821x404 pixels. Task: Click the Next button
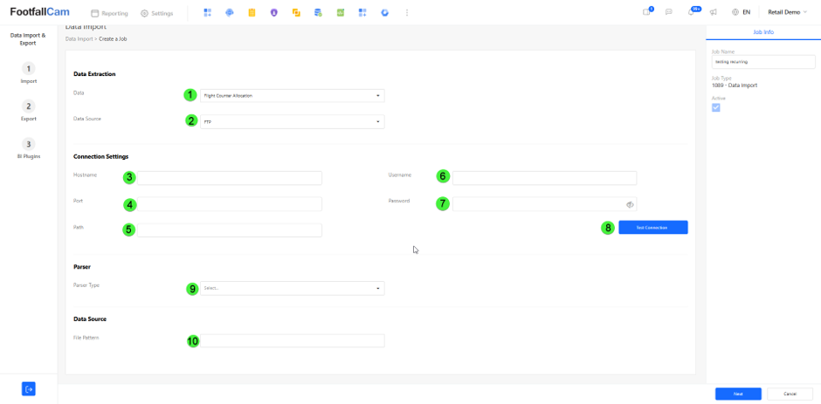pyautogui.click(x=738, y=394)
